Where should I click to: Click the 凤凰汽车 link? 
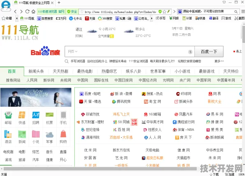click(183, 114)
